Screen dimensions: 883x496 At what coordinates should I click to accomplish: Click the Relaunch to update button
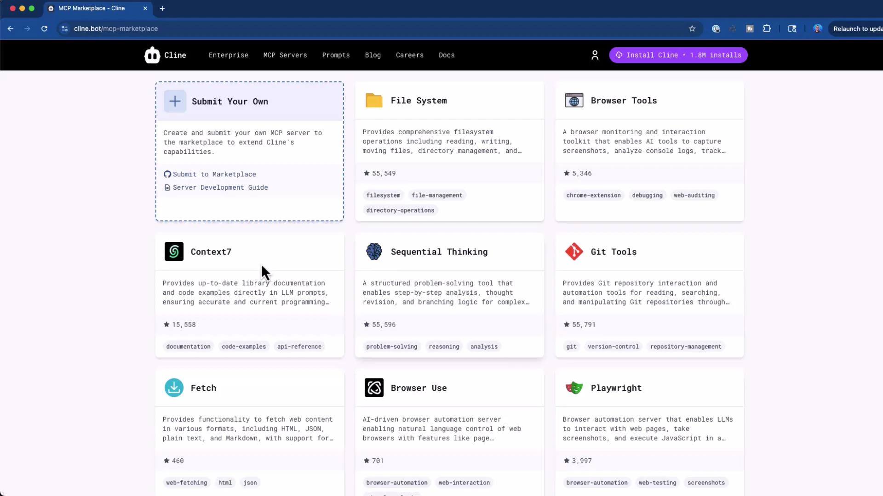(857, 28)
